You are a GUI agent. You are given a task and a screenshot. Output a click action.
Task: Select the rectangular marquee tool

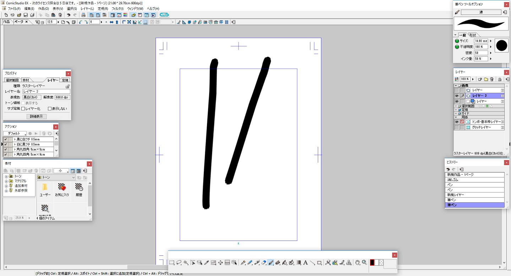click(x=172, y=263)
